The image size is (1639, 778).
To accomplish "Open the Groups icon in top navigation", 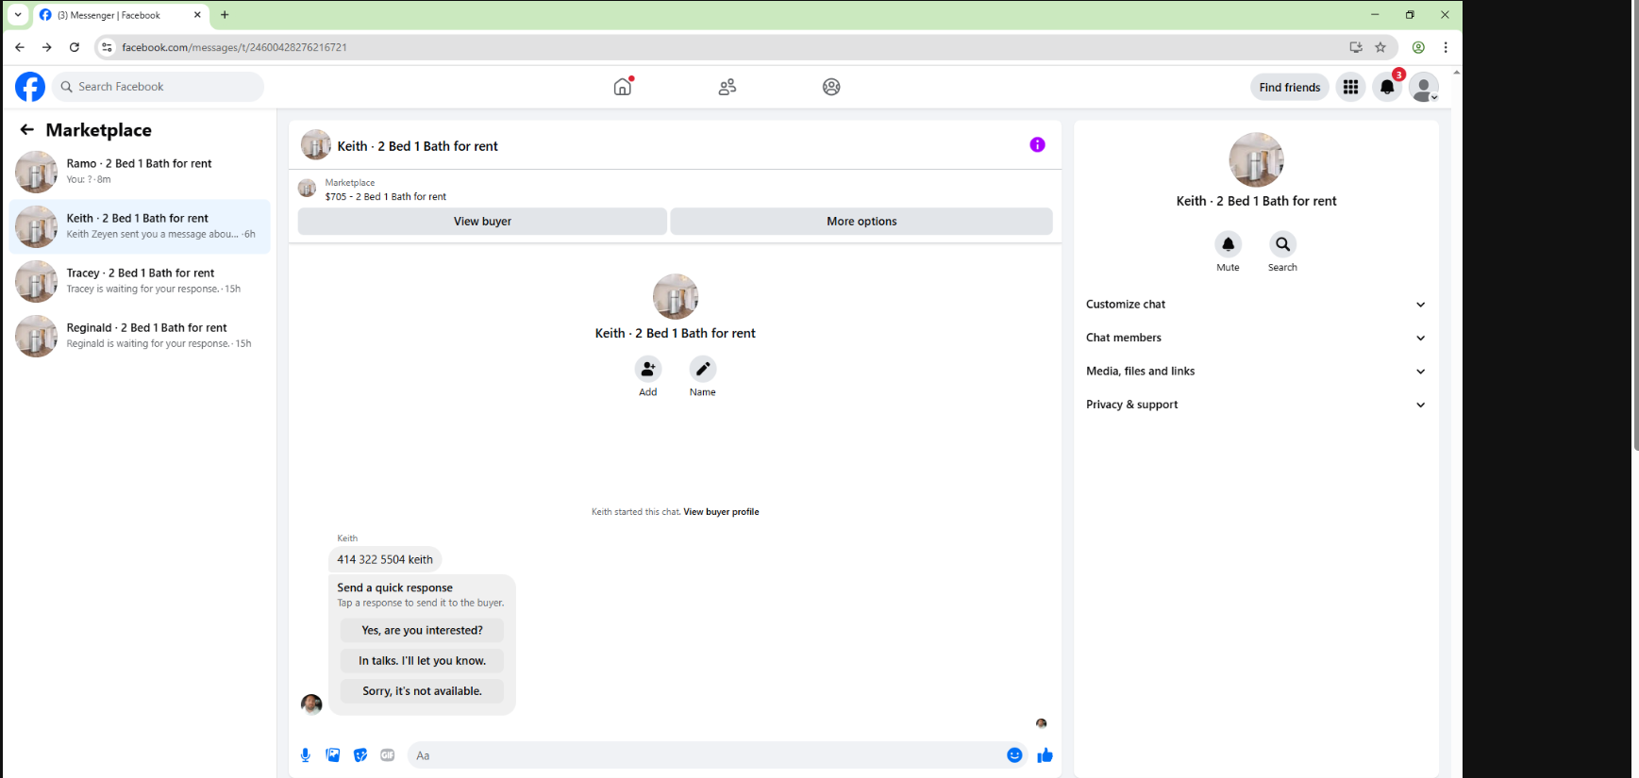I will tap(831, 87).
